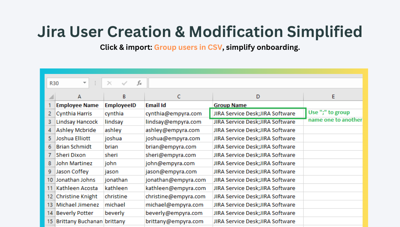Viewport: 400px width, 227px height.
Task: Click the cell containing brittany@empyra.com
Action: (x=179, y=221)
